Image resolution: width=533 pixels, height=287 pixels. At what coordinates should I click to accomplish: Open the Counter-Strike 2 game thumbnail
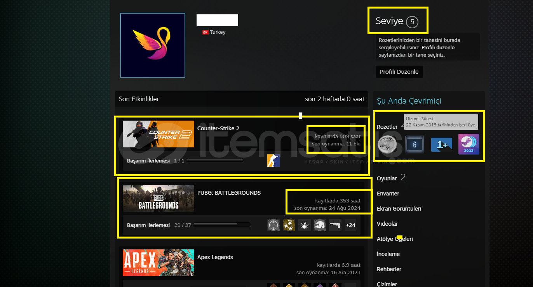[159, 134]
